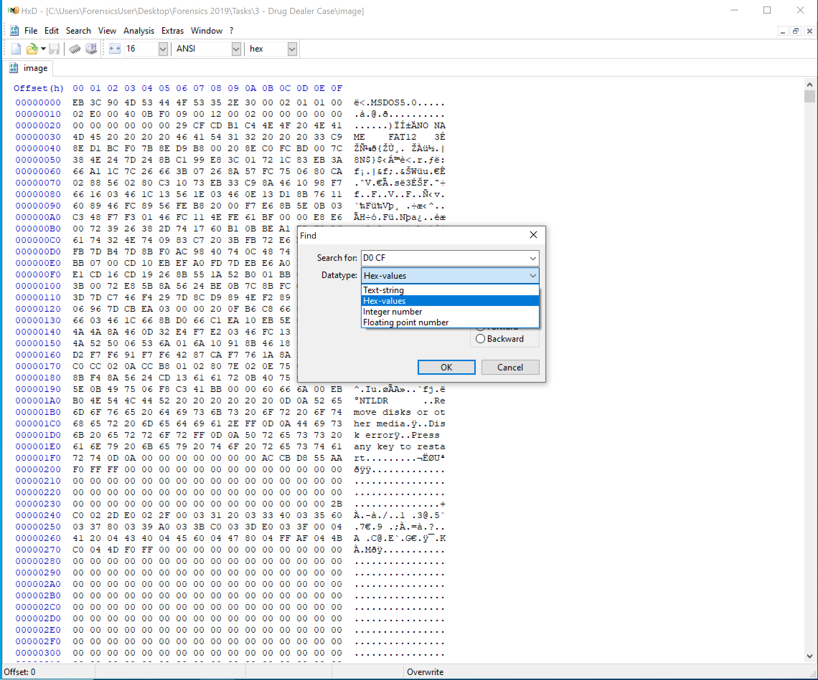
Task: Collapse the Datatype combo box arrow
Action: (533, 276)
